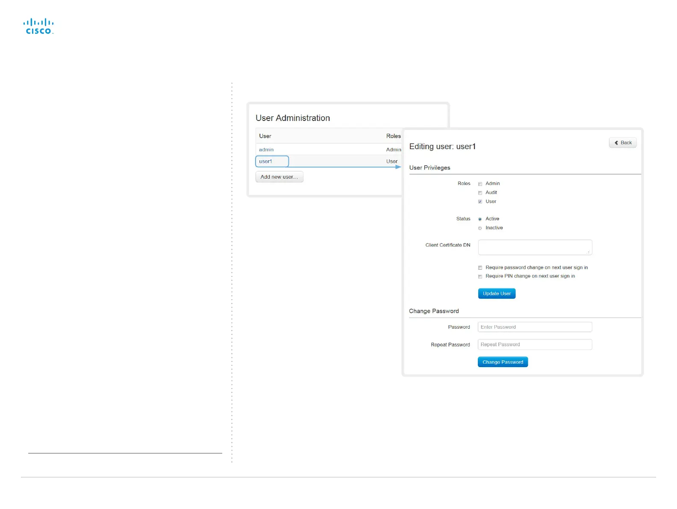Select the Active status radio button

click(480, 219)
